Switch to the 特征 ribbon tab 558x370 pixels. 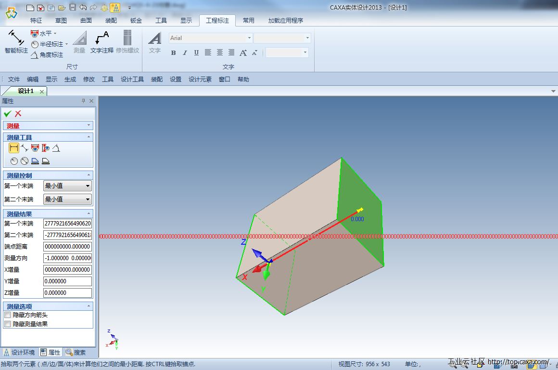click(36, 21)
